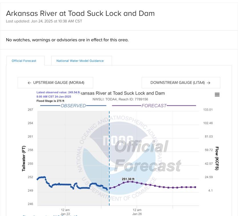Open the chart hamburger menu icon
238x216 pixels.
point(217,95)
